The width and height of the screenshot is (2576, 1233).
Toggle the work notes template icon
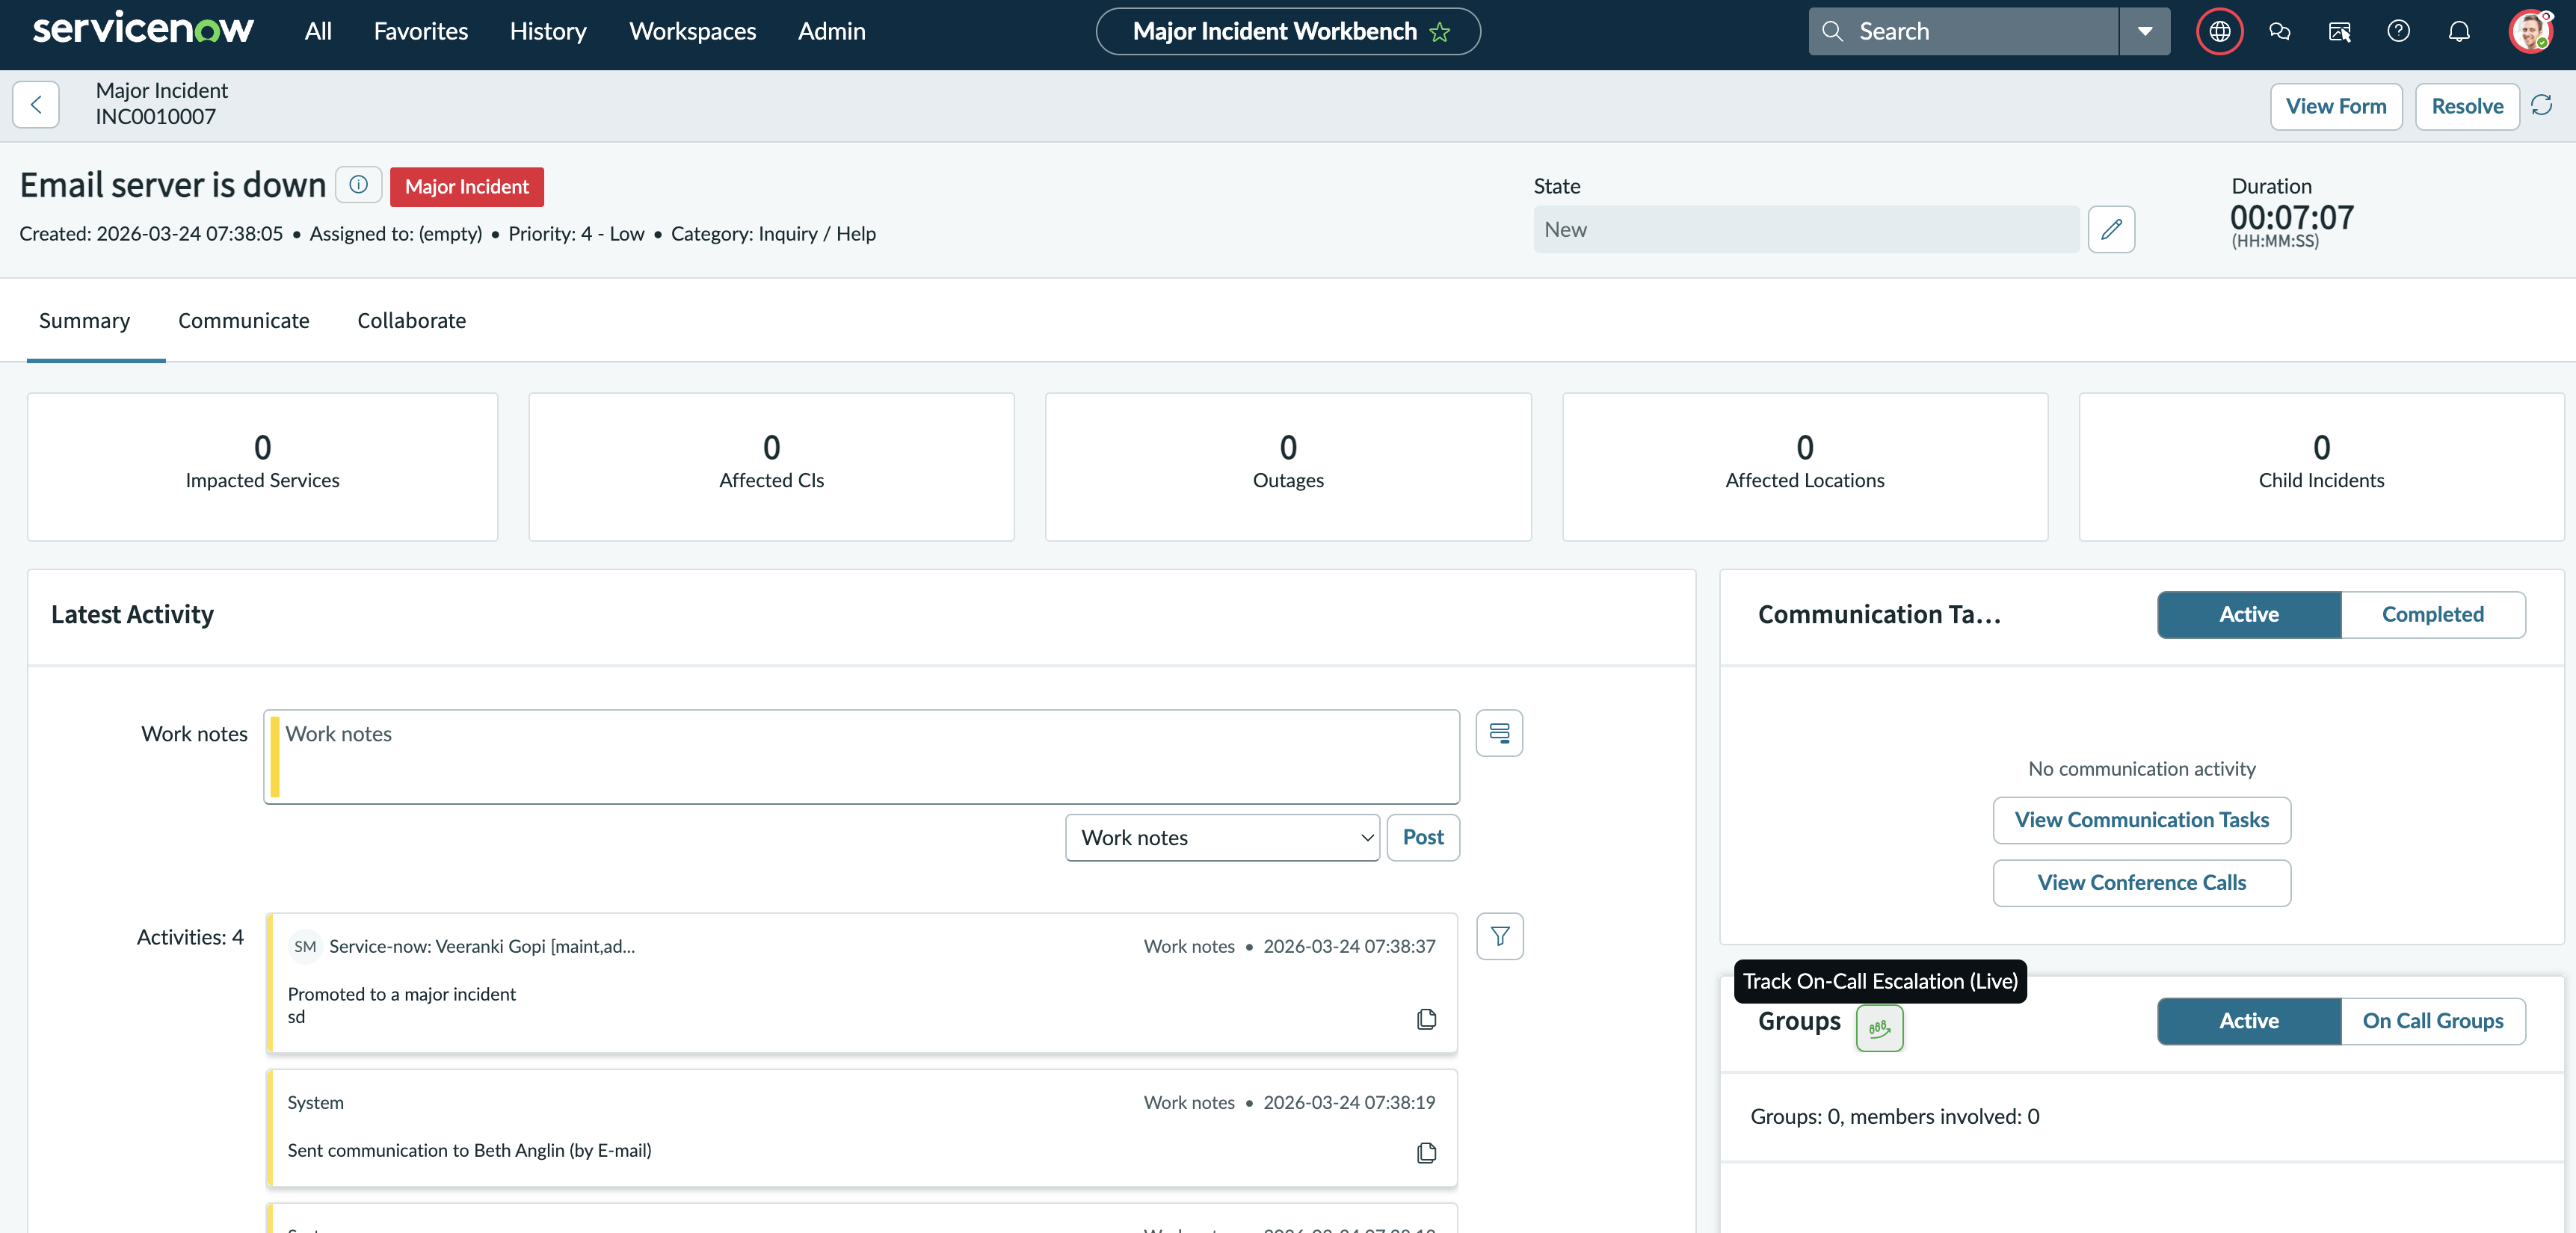(1499, 733)
